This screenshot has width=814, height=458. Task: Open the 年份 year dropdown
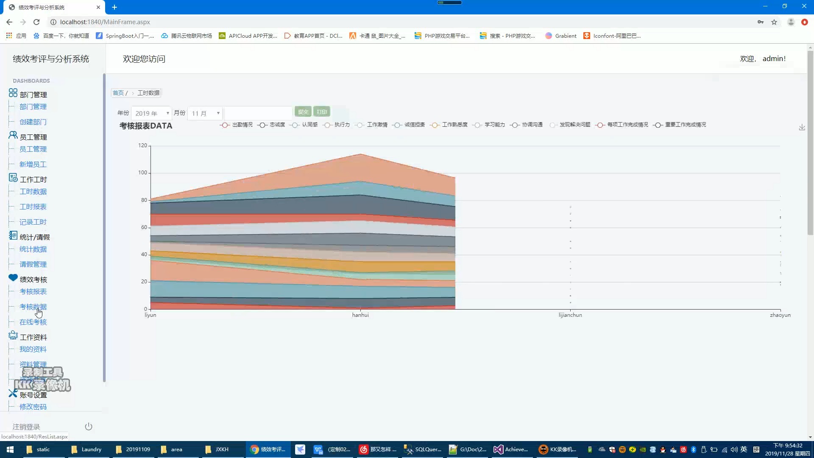[x=151, y=113]
